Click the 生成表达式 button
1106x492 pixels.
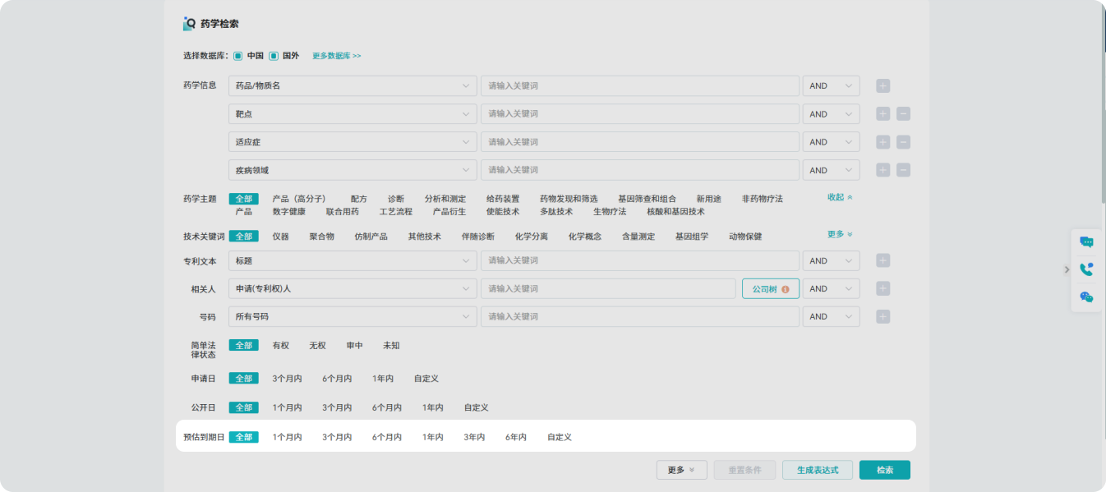coord(818,470)
